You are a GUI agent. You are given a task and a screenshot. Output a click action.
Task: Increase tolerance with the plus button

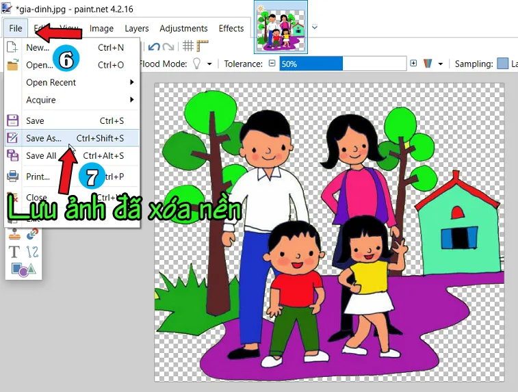pos(413,63)
